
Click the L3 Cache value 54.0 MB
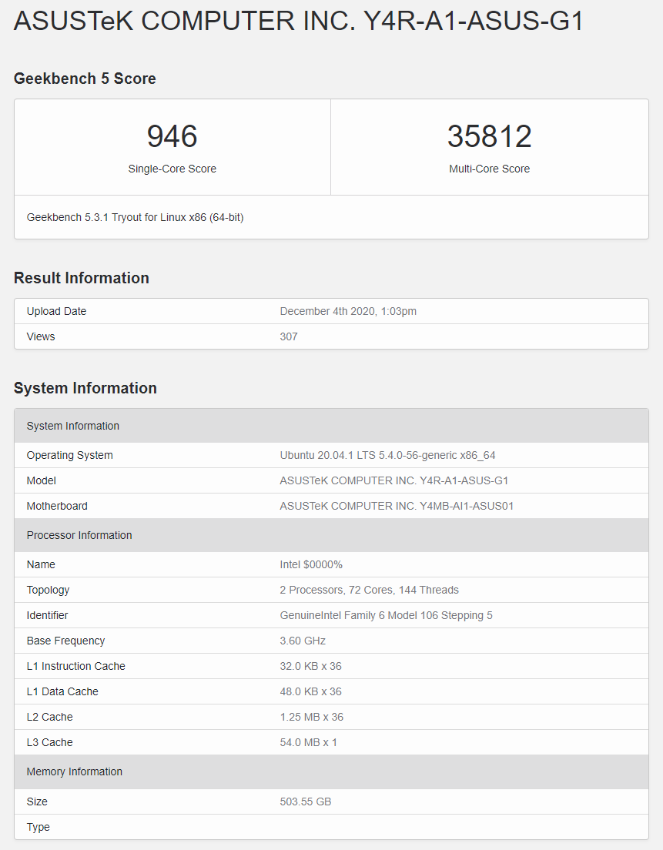point(308,742)
